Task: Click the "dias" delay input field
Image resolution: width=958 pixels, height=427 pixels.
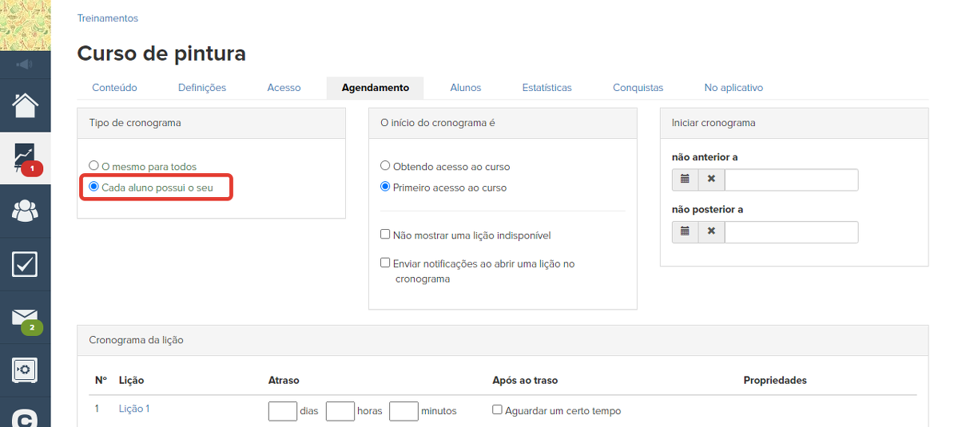Action: pos(283,411)
